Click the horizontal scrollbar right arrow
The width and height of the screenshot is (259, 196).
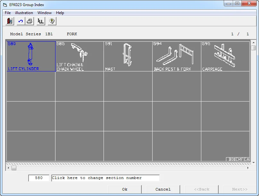(x=248, y=168)
